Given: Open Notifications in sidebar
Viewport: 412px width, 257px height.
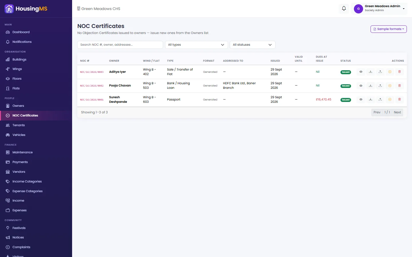Looking at the screenshot, I should coord(36,42).
